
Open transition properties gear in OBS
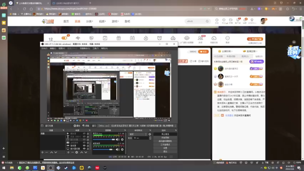point(150,134)
